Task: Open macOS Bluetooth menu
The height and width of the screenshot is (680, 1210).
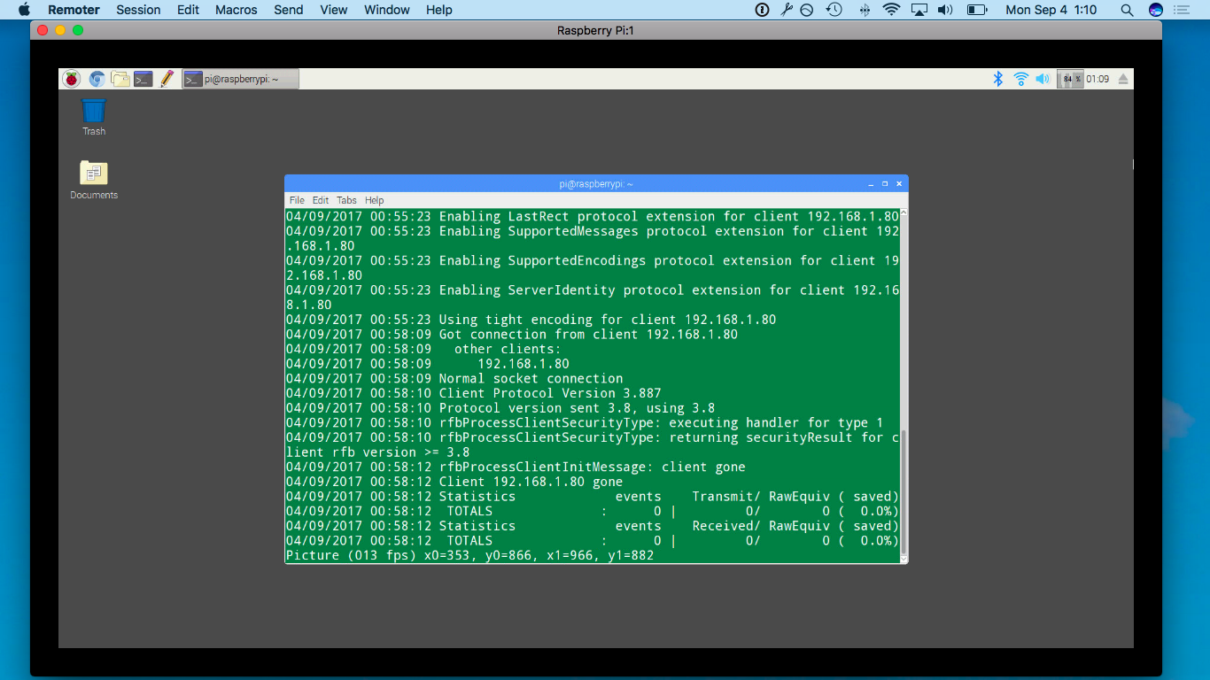Action: (x=865, y=10)
